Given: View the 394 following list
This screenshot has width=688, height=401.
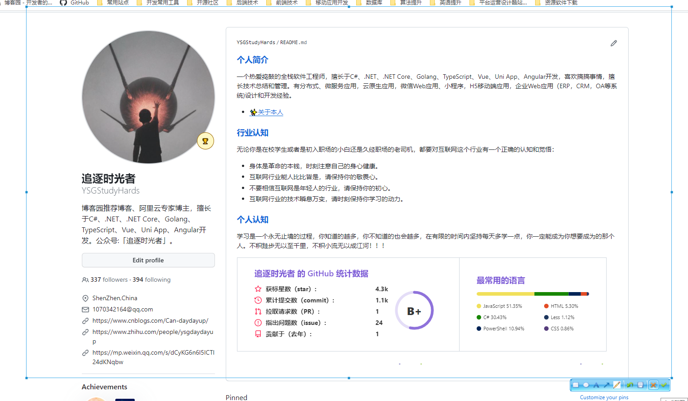Looking at the screenshot, I should (152, 279).
